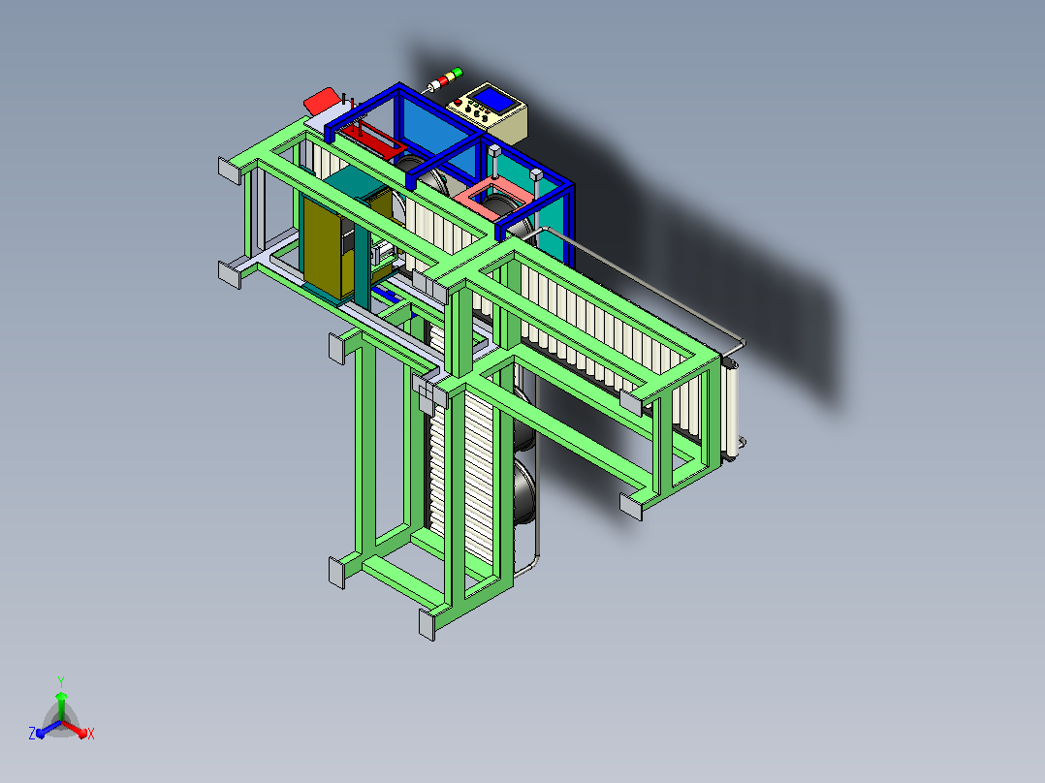The width and height of the screenshot is (1045, 783).
Task: Click the blue Z axis arrow on triad
Action: tap(43, 731)
